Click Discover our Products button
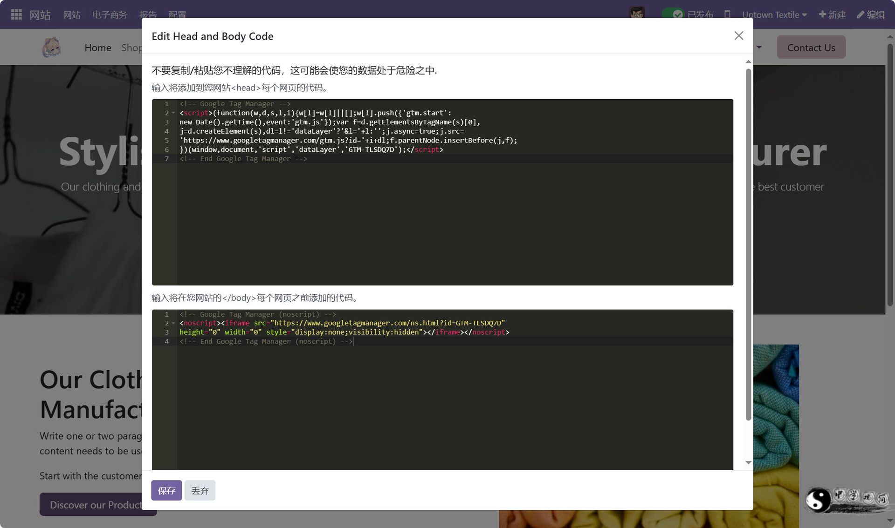This screenshot has width=895, height=528. (98, 505)
